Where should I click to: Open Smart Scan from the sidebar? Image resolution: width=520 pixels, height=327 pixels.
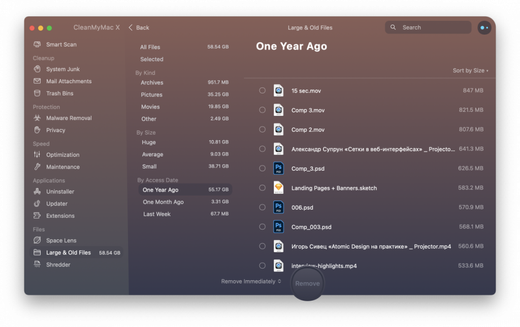pos(61,45)
